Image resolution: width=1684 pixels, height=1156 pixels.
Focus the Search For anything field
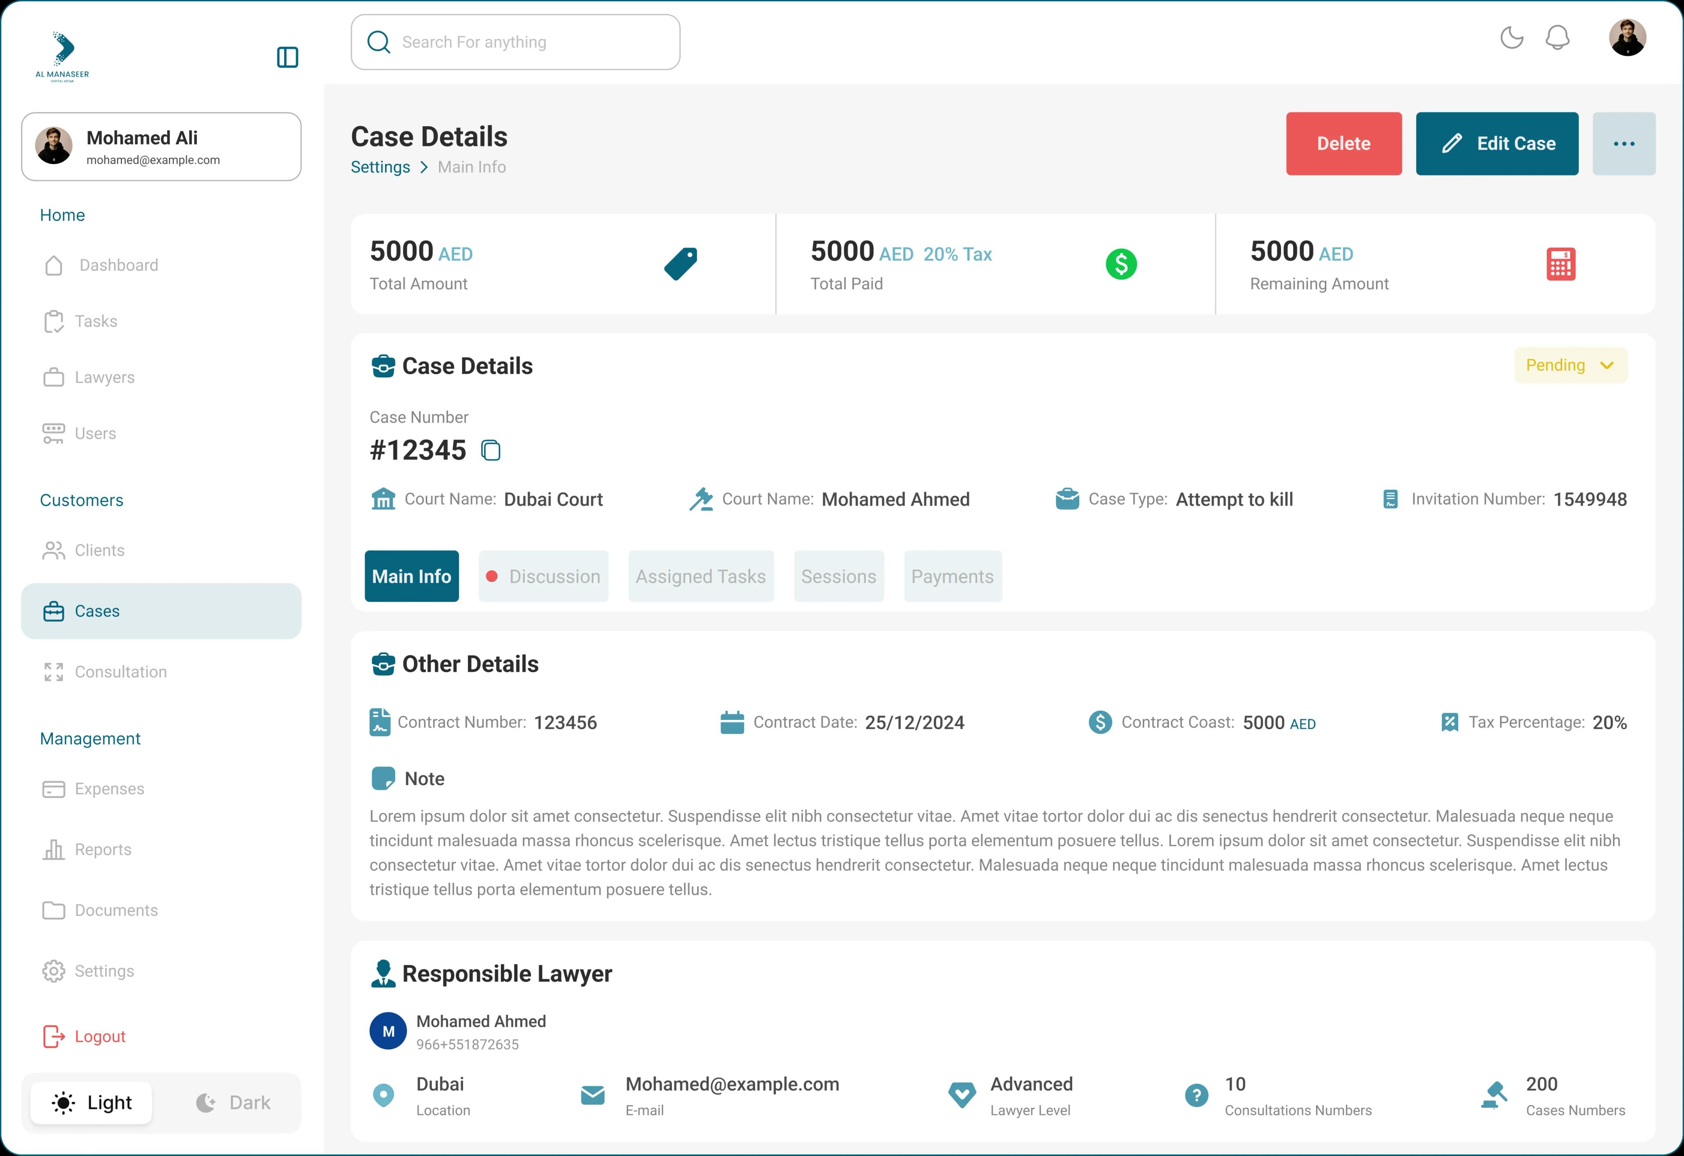click(x=515, y=42)
